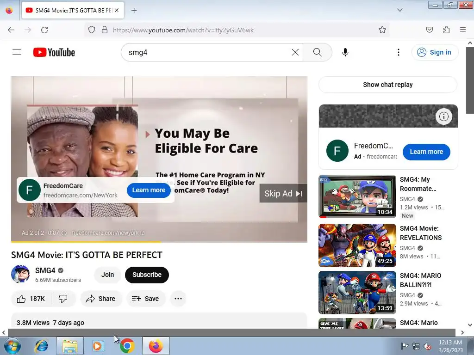This screenshot has width=474, height=355.
Task: Open the ad info icon beside timer
Action: pos(64,233)
